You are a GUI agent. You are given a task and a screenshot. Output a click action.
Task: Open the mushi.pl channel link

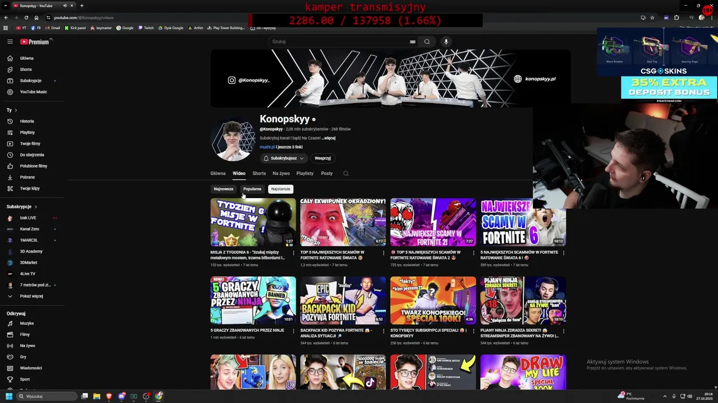[267, 147]
